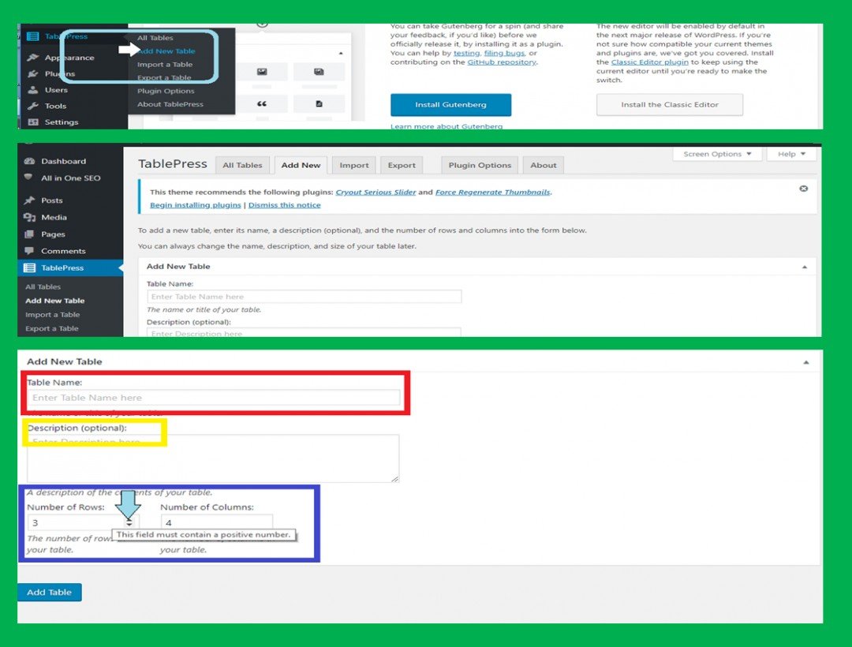The width and height of the screenshot is (852, 647).
Task: Open Learn more about Gutenberg link
Action: coord(447,126)
